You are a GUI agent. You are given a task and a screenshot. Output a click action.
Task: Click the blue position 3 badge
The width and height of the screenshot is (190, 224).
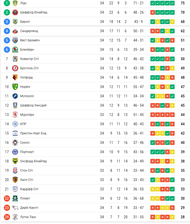click(7, 22)
